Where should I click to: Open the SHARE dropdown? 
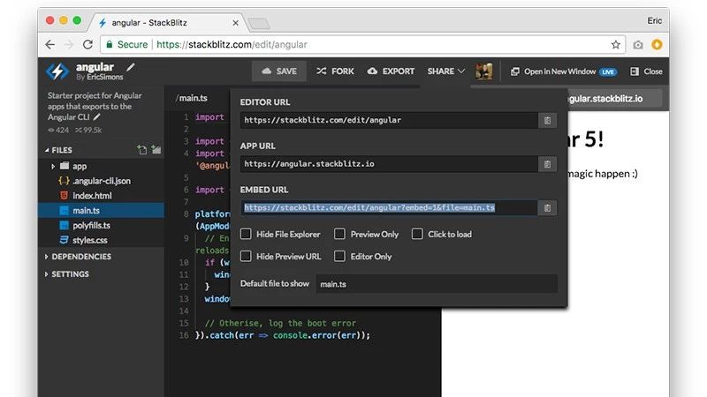[x=446, y=71]
